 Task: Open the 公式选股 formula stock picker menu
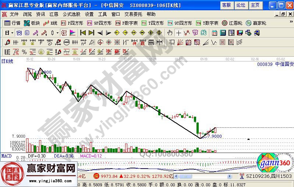[x=71, y=14]
